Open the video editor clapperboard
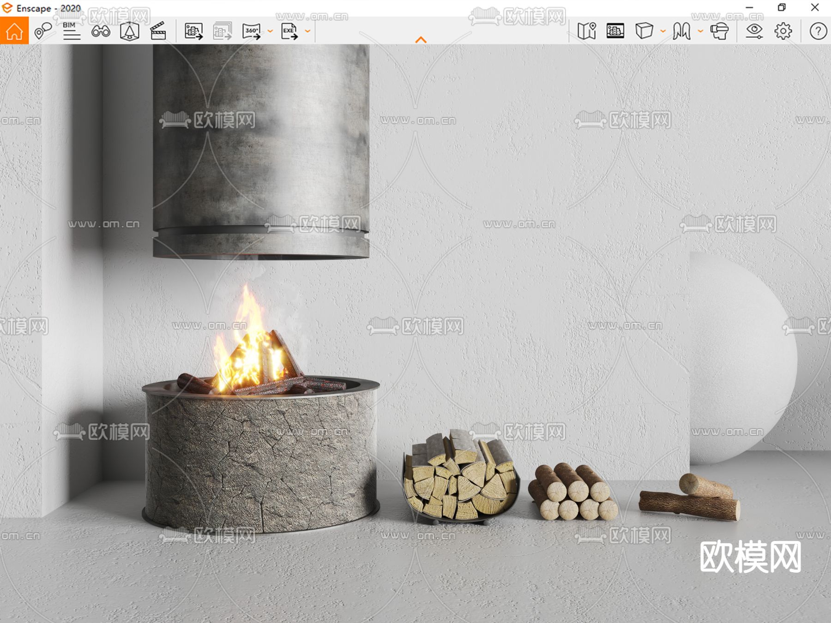This screenshot has width=831, height=623. [158, 31]
